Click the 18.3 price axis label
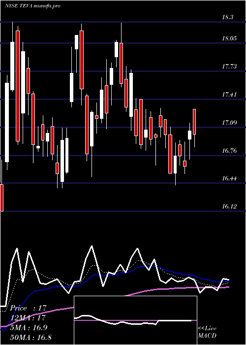 [227, 17]
